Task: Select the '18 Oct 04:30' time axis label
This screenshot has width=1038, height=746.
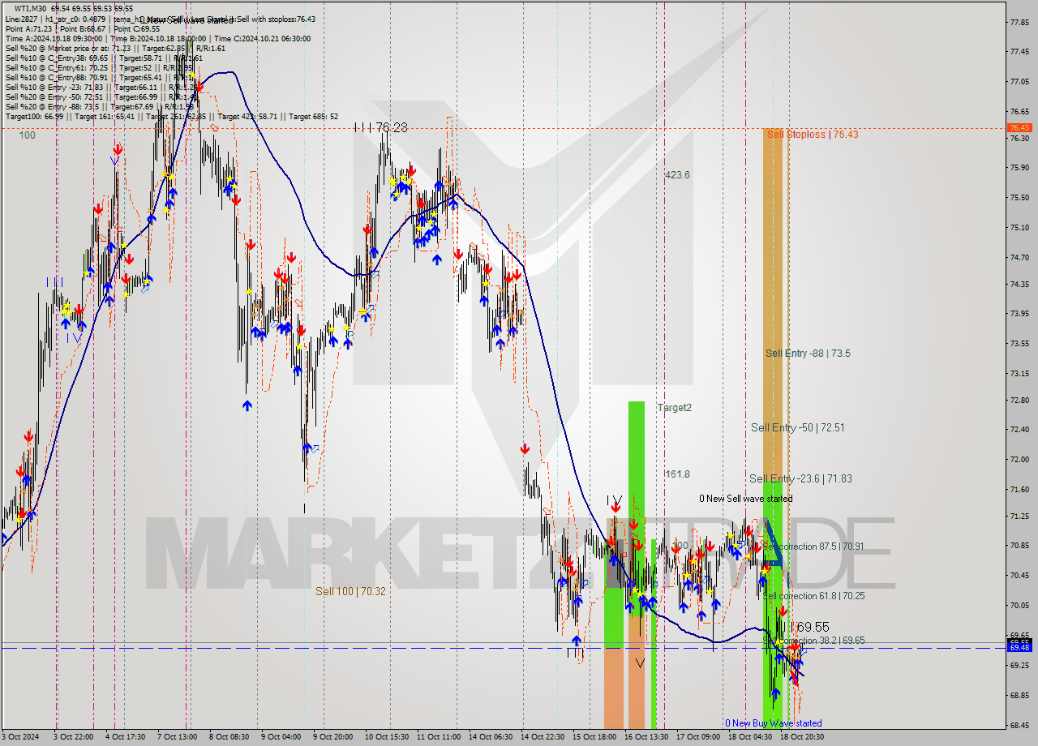Action: coord(749,737)
